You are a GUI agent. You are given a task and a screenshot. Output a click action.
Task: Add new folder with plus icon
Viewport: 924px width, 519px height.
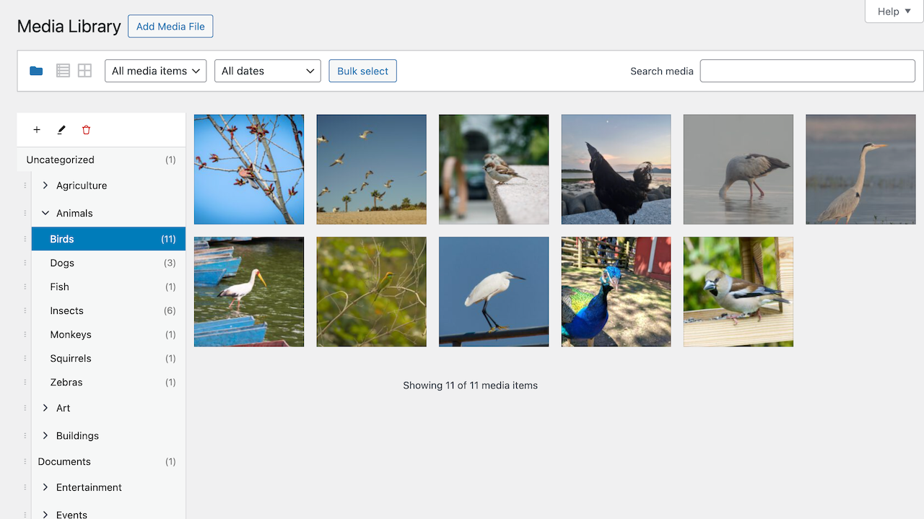tap(37, 130)
